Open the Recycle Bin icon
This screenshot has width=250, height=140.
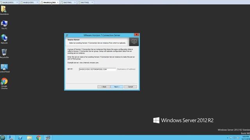(4, 54)
